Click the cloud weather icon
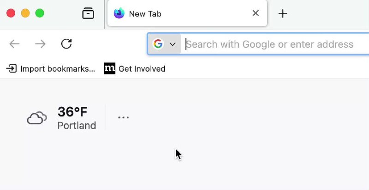The width and height of the screenshot is (369, 190). 37,118
